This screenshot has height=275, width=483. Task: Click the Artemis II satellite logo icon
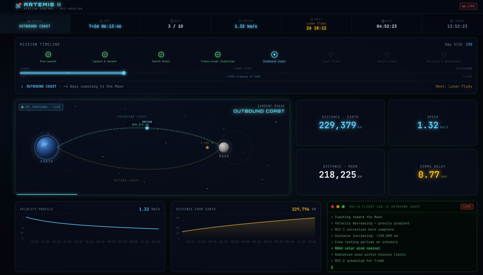18,6
